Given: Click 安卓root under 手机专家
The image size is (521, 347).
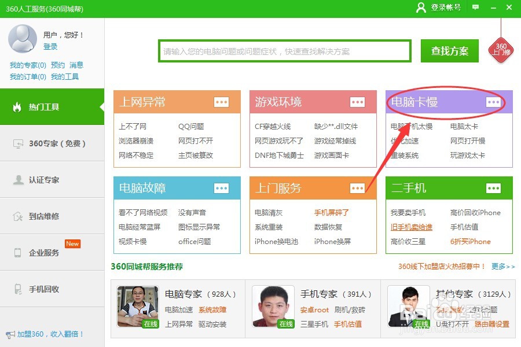Looking at the screenshot, I should click(x=314, y=310).
